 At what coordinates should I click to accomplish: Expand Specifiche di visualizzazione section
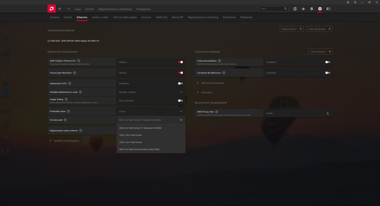64,141
